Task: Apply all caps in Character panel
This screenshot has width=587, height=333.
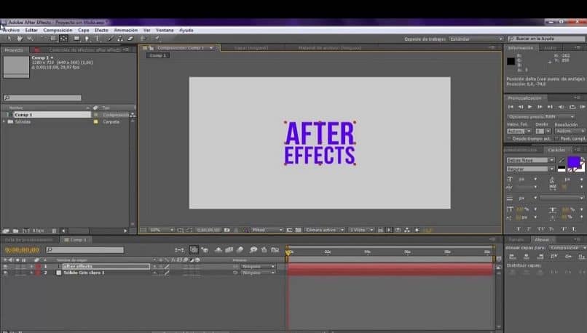Action: [x=540, y=229]
